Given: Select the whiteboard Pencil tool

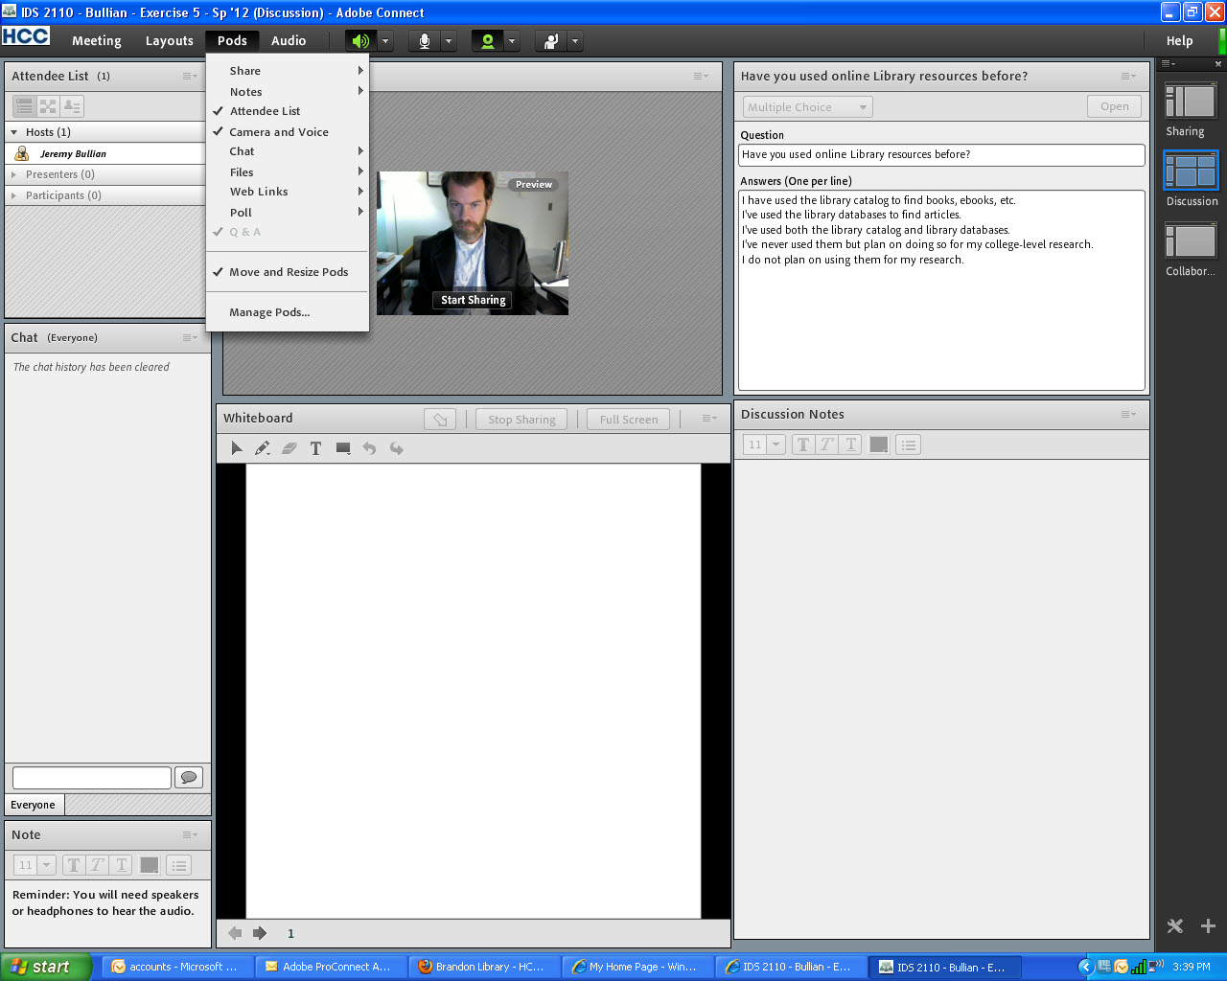Looking at the screenshot, I should (262, 448).
